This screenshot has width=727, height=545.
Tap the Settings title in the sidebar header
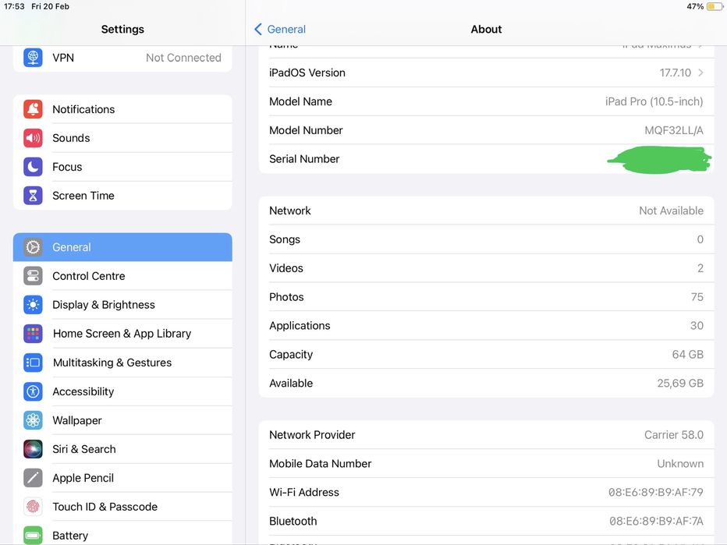point(122,29)
